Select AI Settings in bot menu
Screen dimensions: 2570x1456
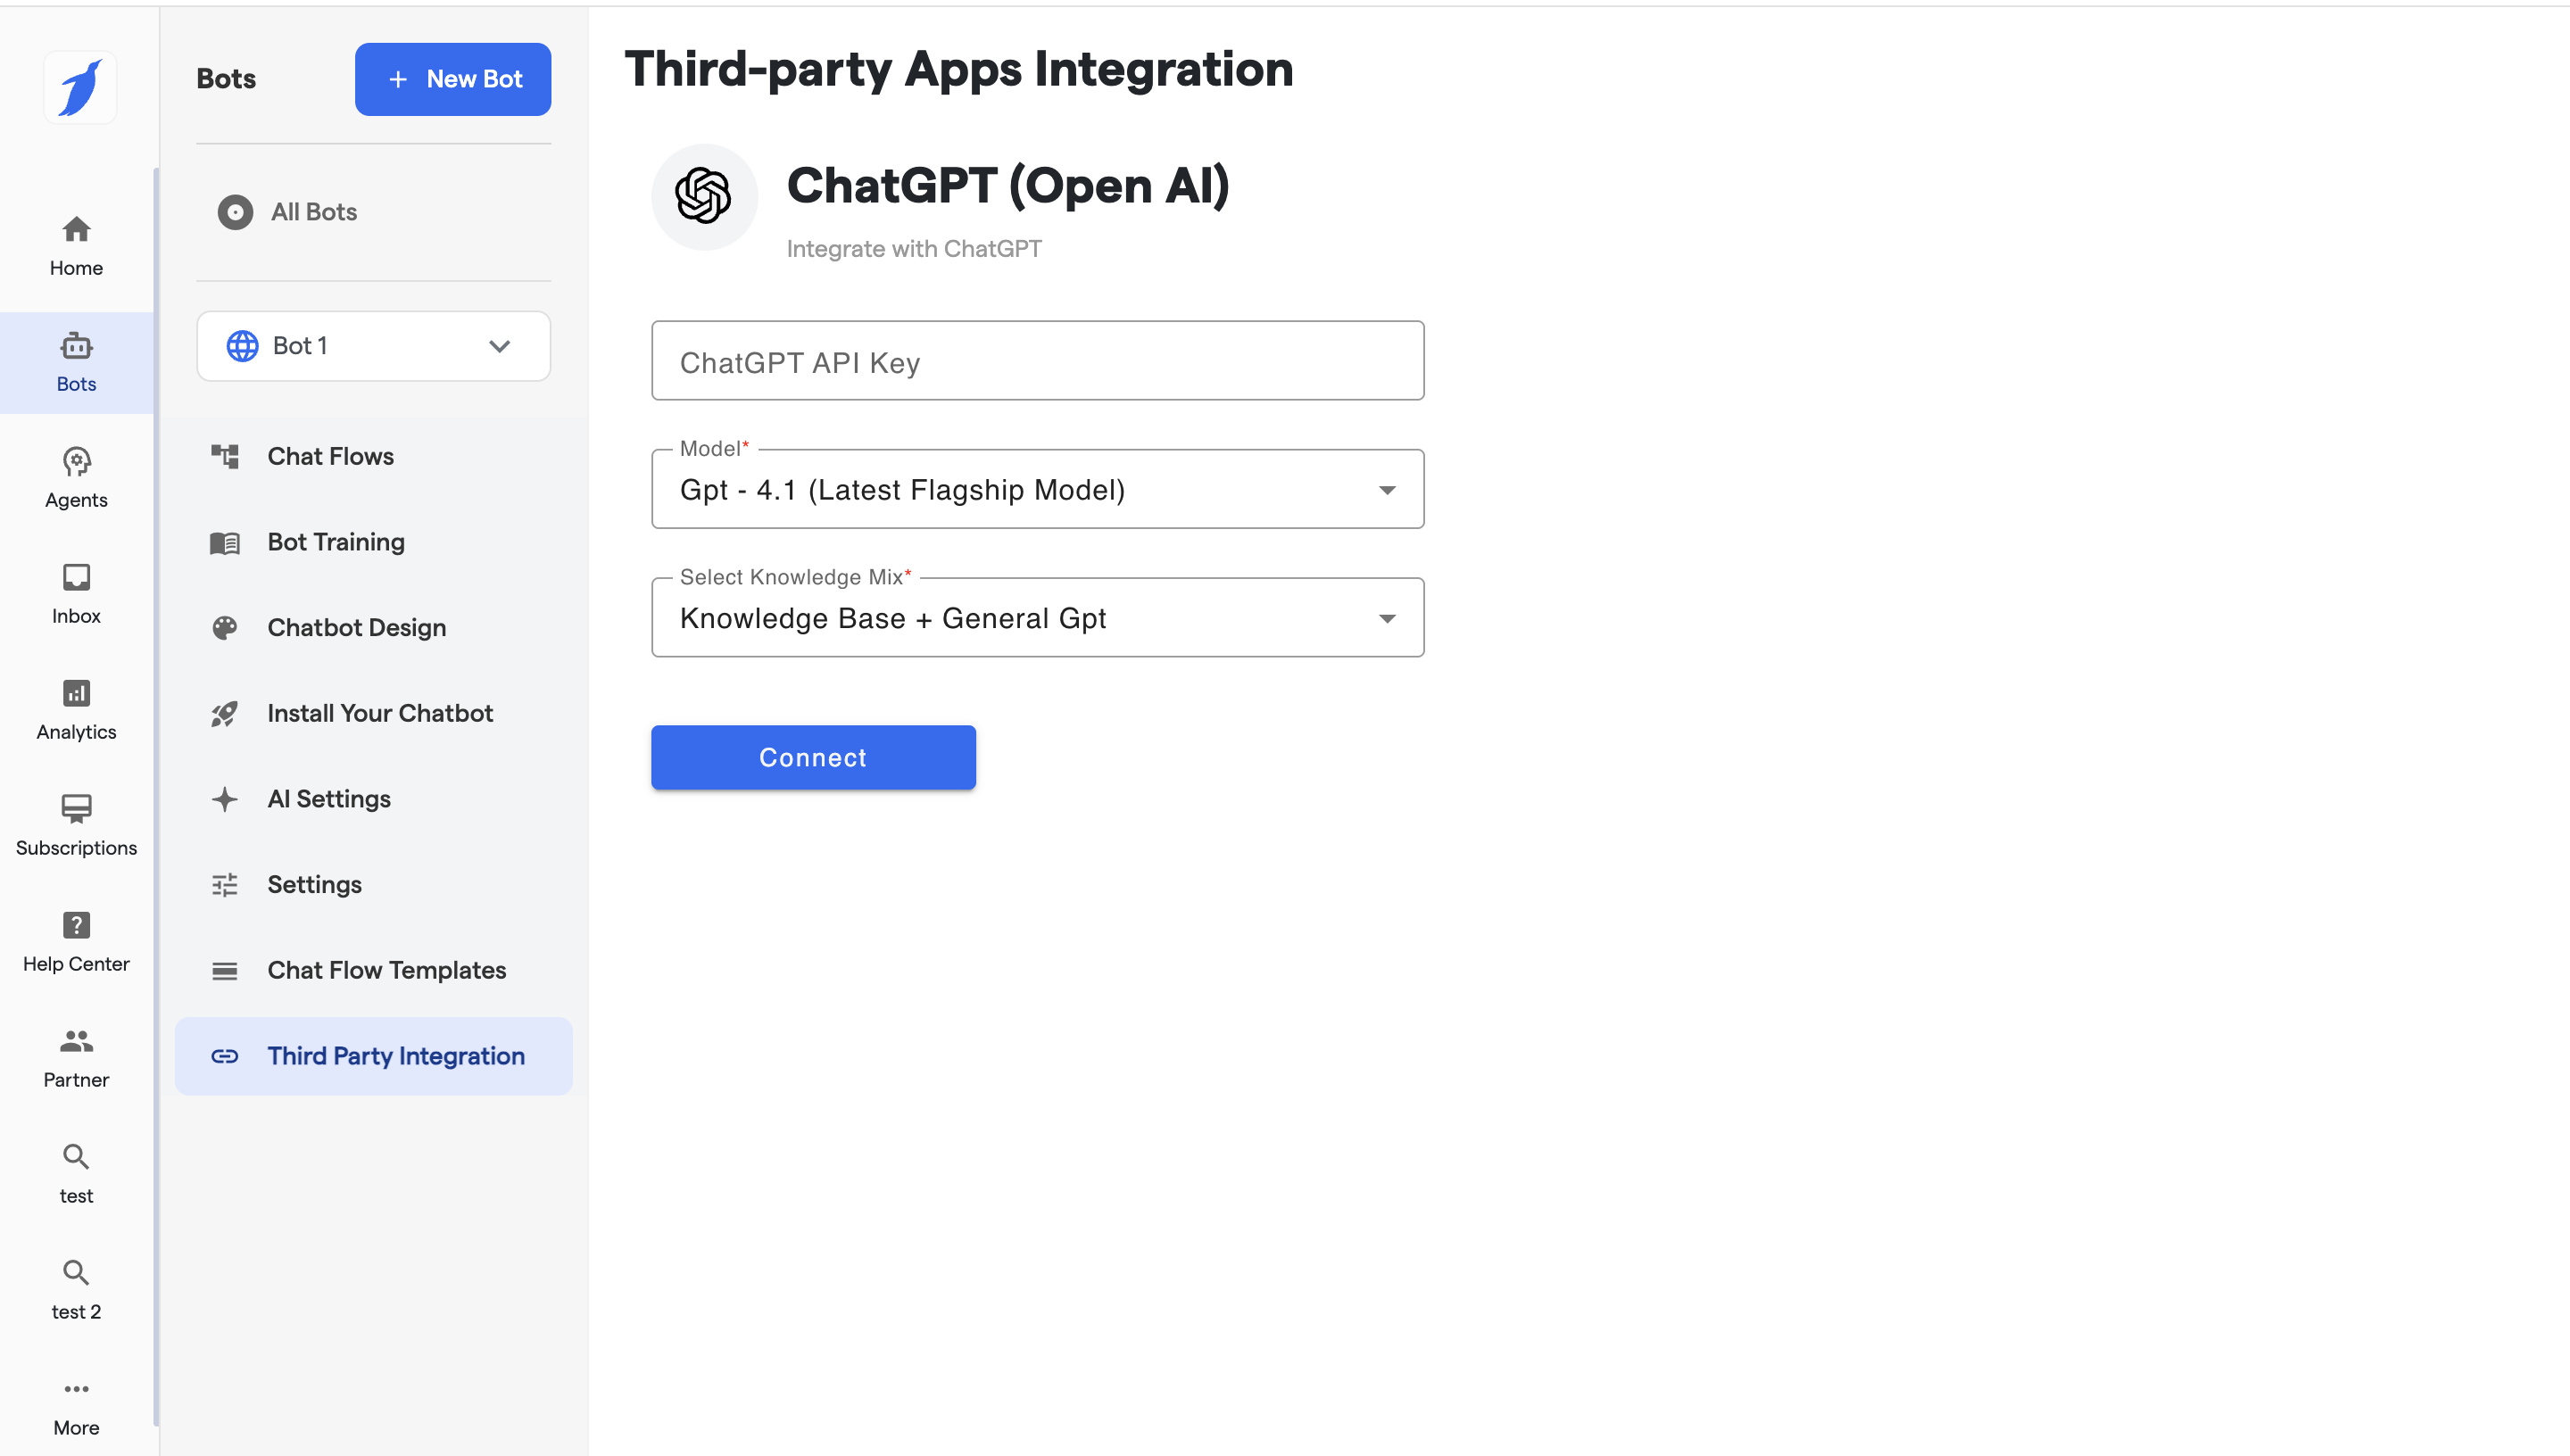tap(328, 799)
